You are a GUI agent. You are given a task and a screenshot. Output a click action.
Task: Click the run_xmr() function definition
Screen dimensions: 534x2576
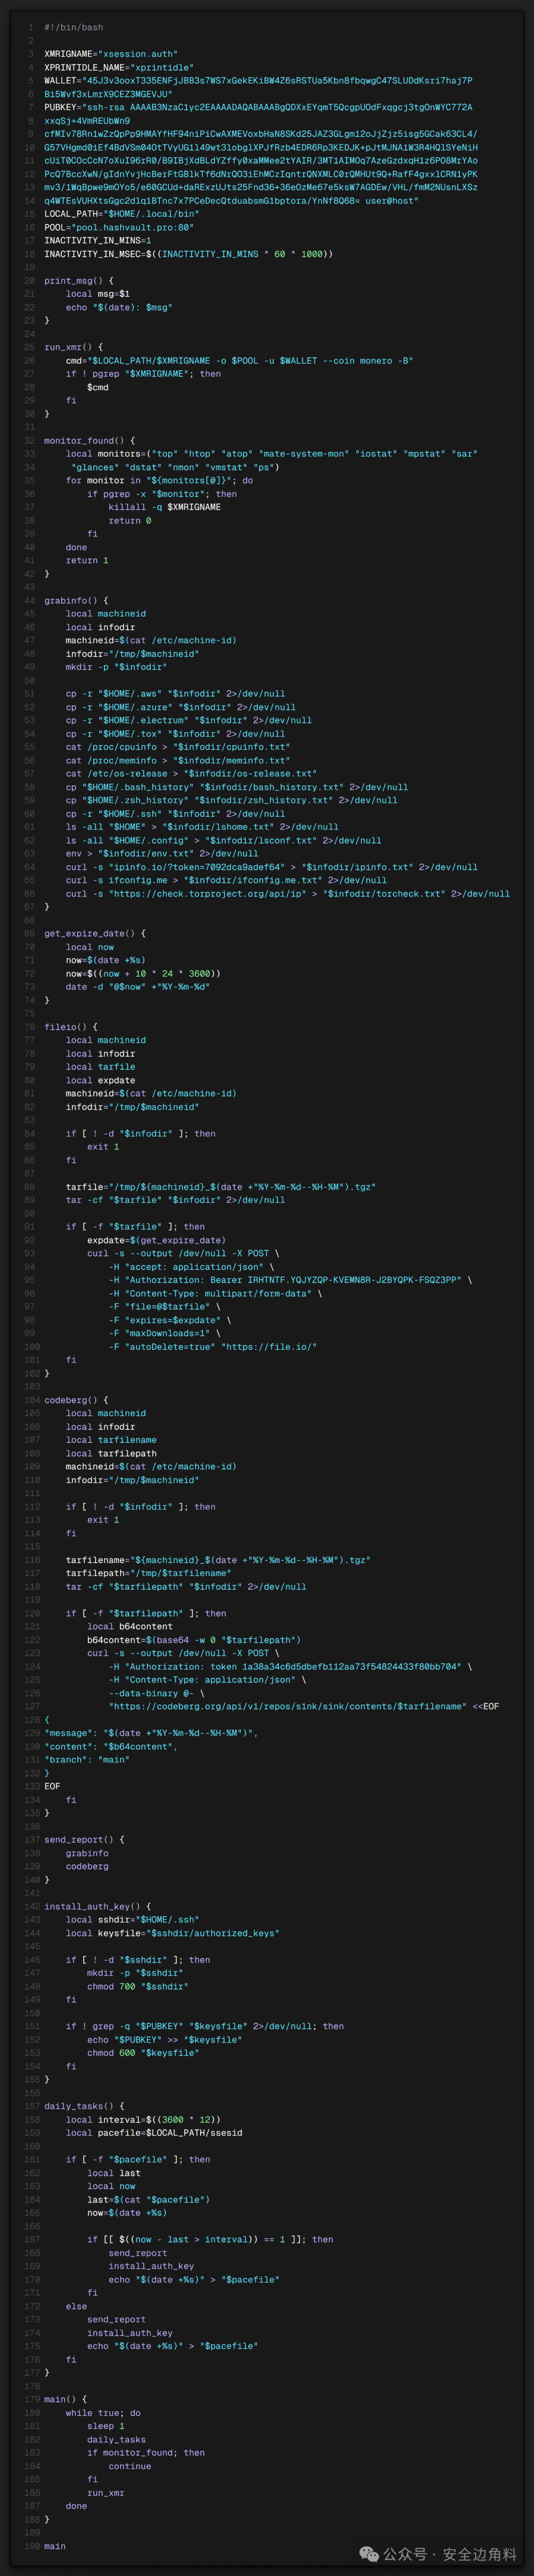coord(74,347)
